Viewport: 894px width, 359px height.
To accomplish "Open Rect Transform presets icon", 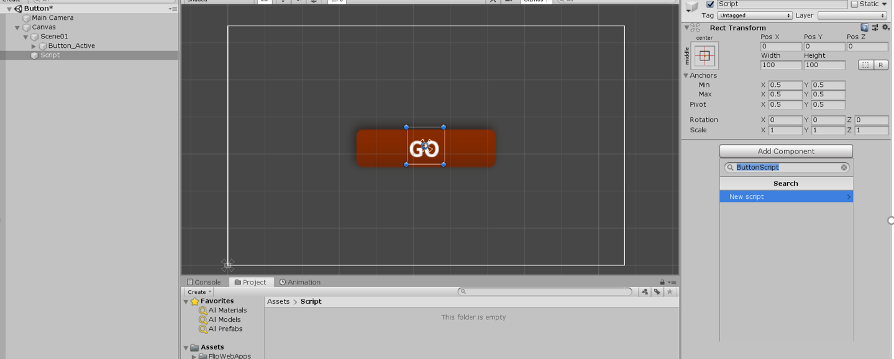I will coord(875,27).
